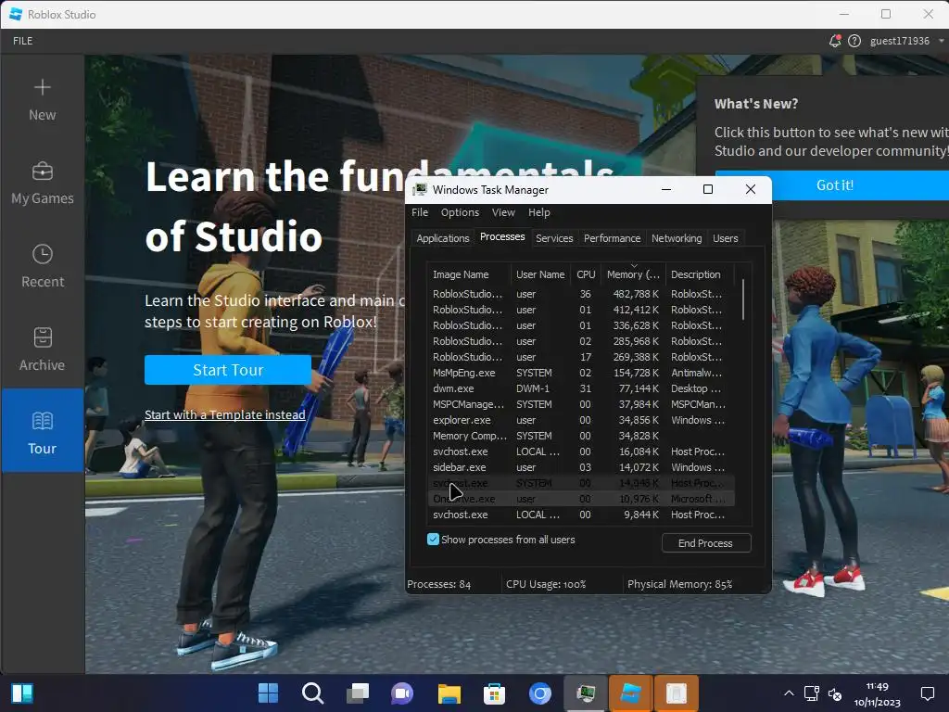
Task: Select the MsMpEng.exe process row
Action: point(581,373)
